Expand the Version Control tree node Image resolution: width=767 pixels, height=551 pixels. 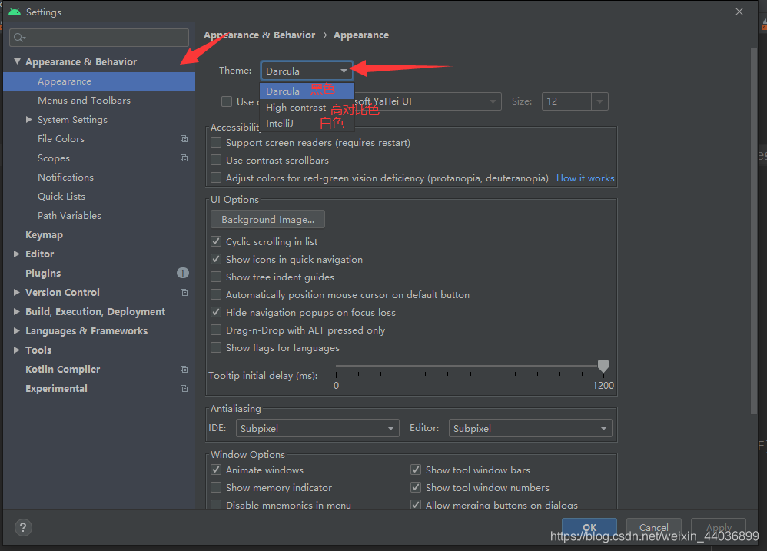[x=17, y=292]
